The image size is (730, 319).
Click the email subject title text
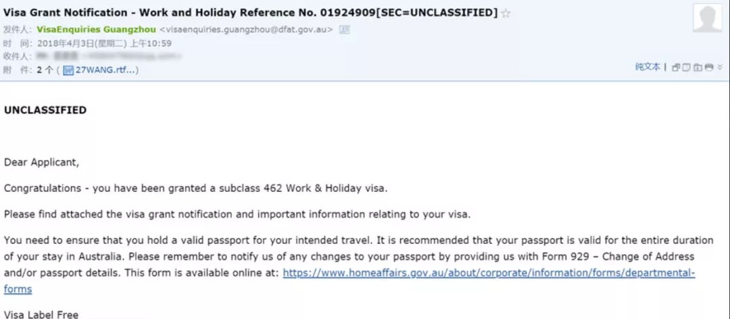(250, 13)
